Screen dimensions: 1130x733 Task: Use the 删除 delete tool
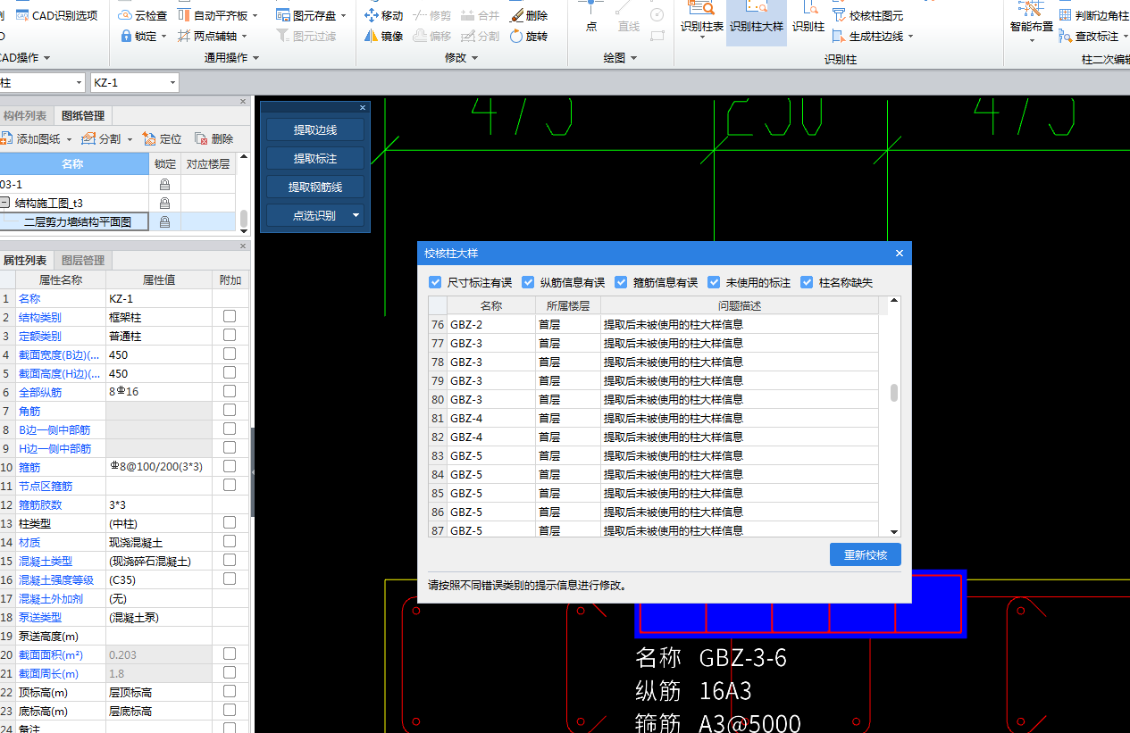click(x=529, y=15)
